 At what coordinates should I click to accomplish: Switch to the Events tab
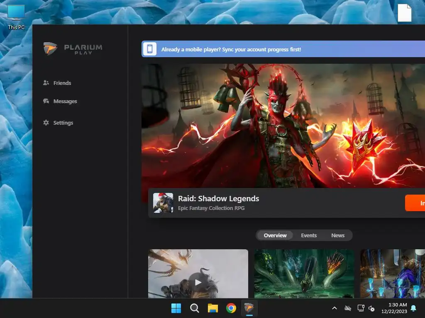[x=309, y=235]
